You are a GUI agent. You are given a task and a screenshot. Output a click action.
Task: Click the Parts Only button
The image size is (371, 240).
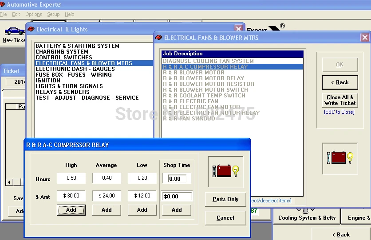click(225, 199)
